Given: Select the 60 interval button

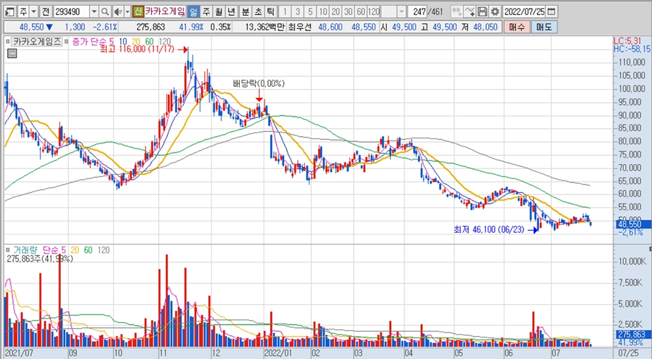Looking at the screenshot, I should (x=361, y=12).
